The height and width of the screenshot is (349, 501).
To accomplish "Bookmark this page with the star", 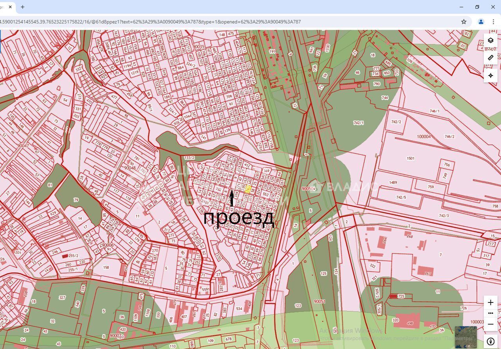I will [x=464, y=22].
